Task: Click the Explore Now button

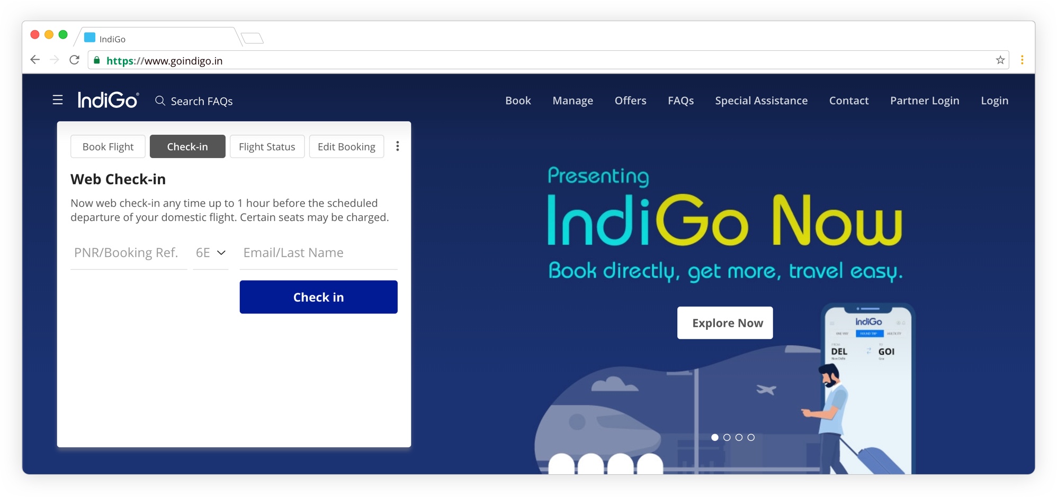Action: click(x=725, y=323)
